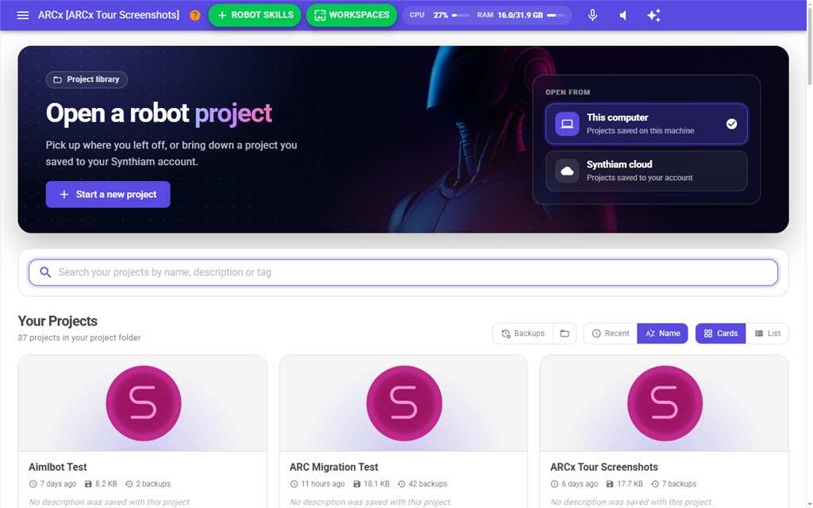Click the 18.1 KB file size
The image size is (813, 508).
[x=371, y=483]
